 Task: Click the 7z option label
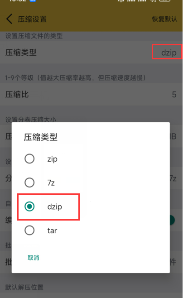51,183
